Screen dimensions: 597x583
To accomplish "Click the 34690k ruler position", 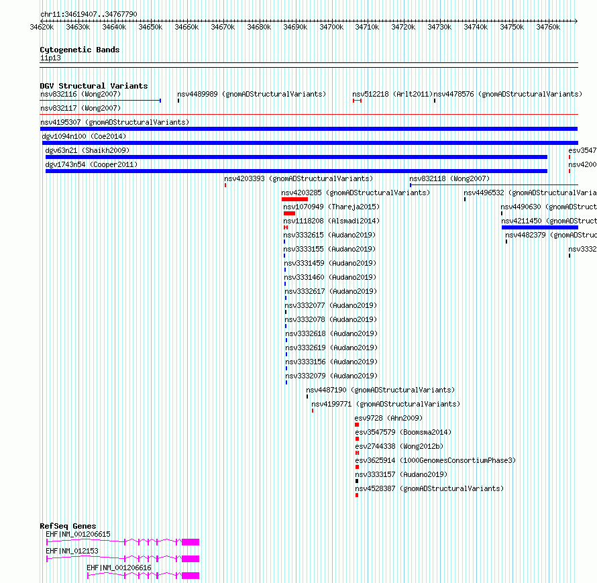I will pos(295,27).
